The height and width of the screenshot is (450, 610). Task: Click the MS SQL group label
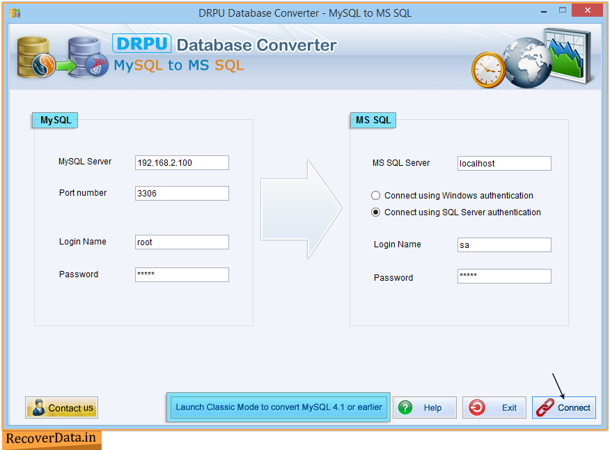373,120
